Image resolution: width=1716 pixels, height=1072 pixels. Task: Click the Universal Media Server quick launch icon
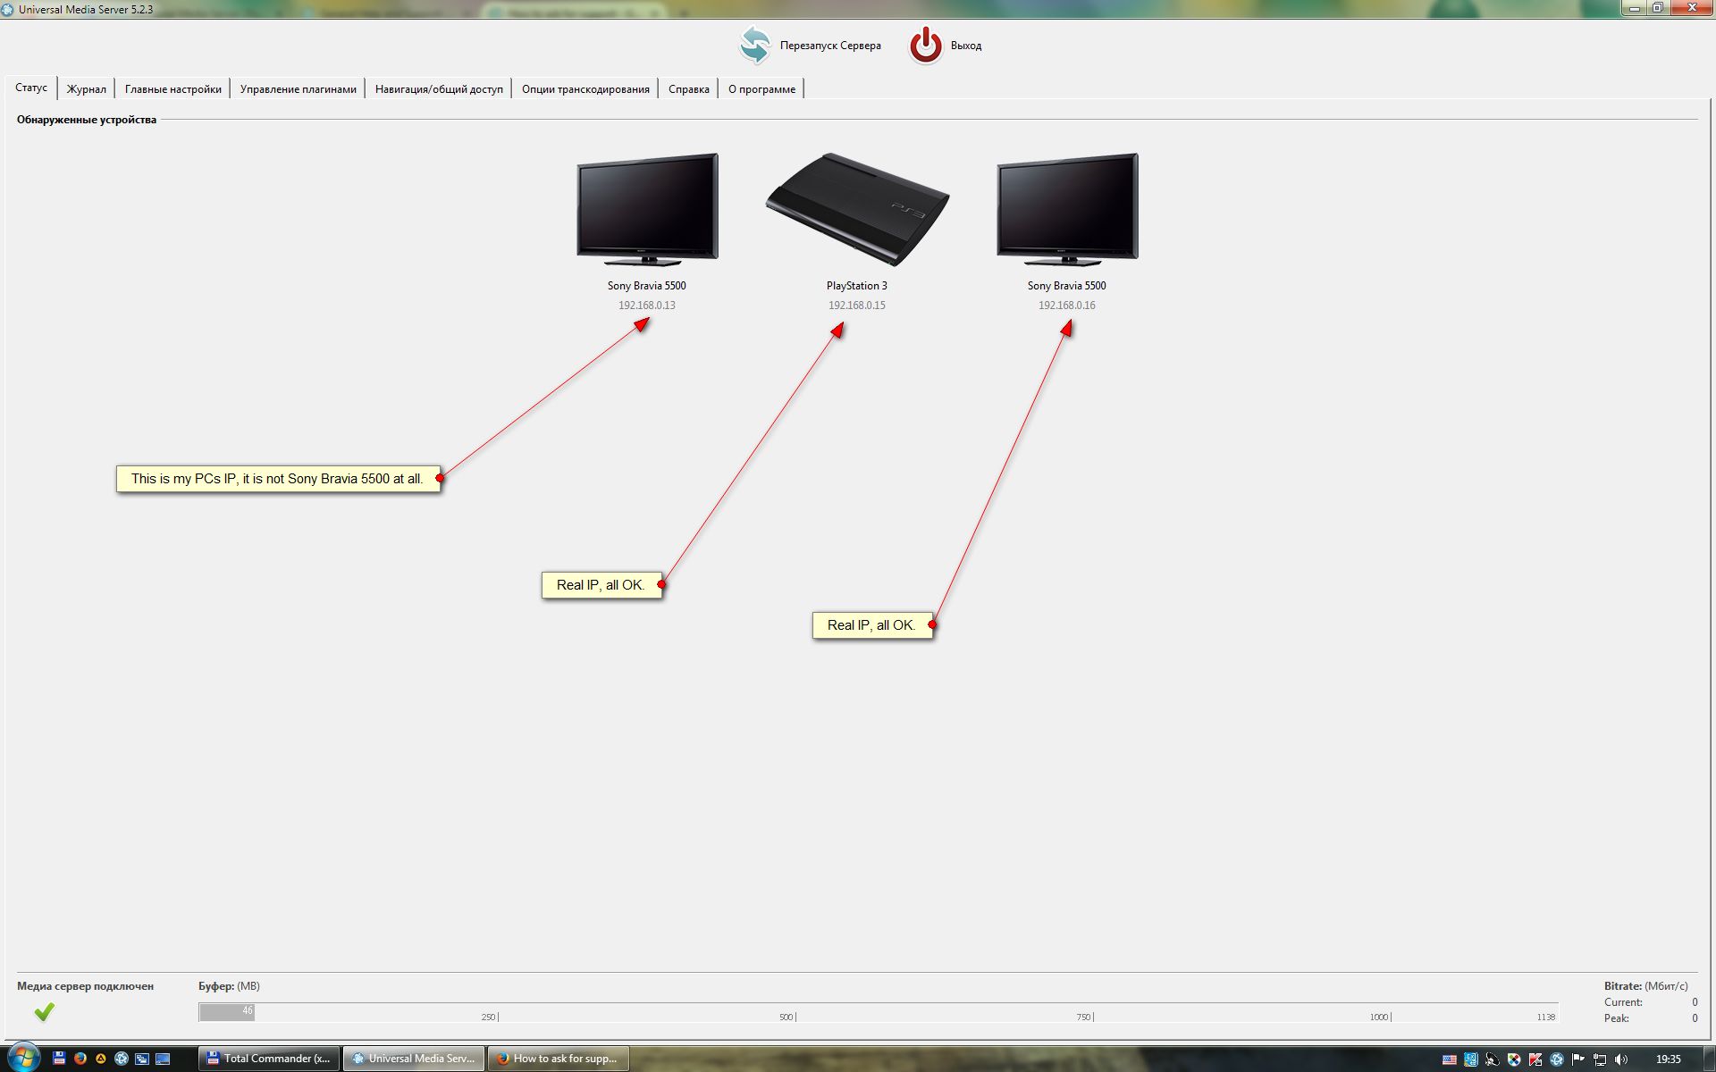[122, 1059]
